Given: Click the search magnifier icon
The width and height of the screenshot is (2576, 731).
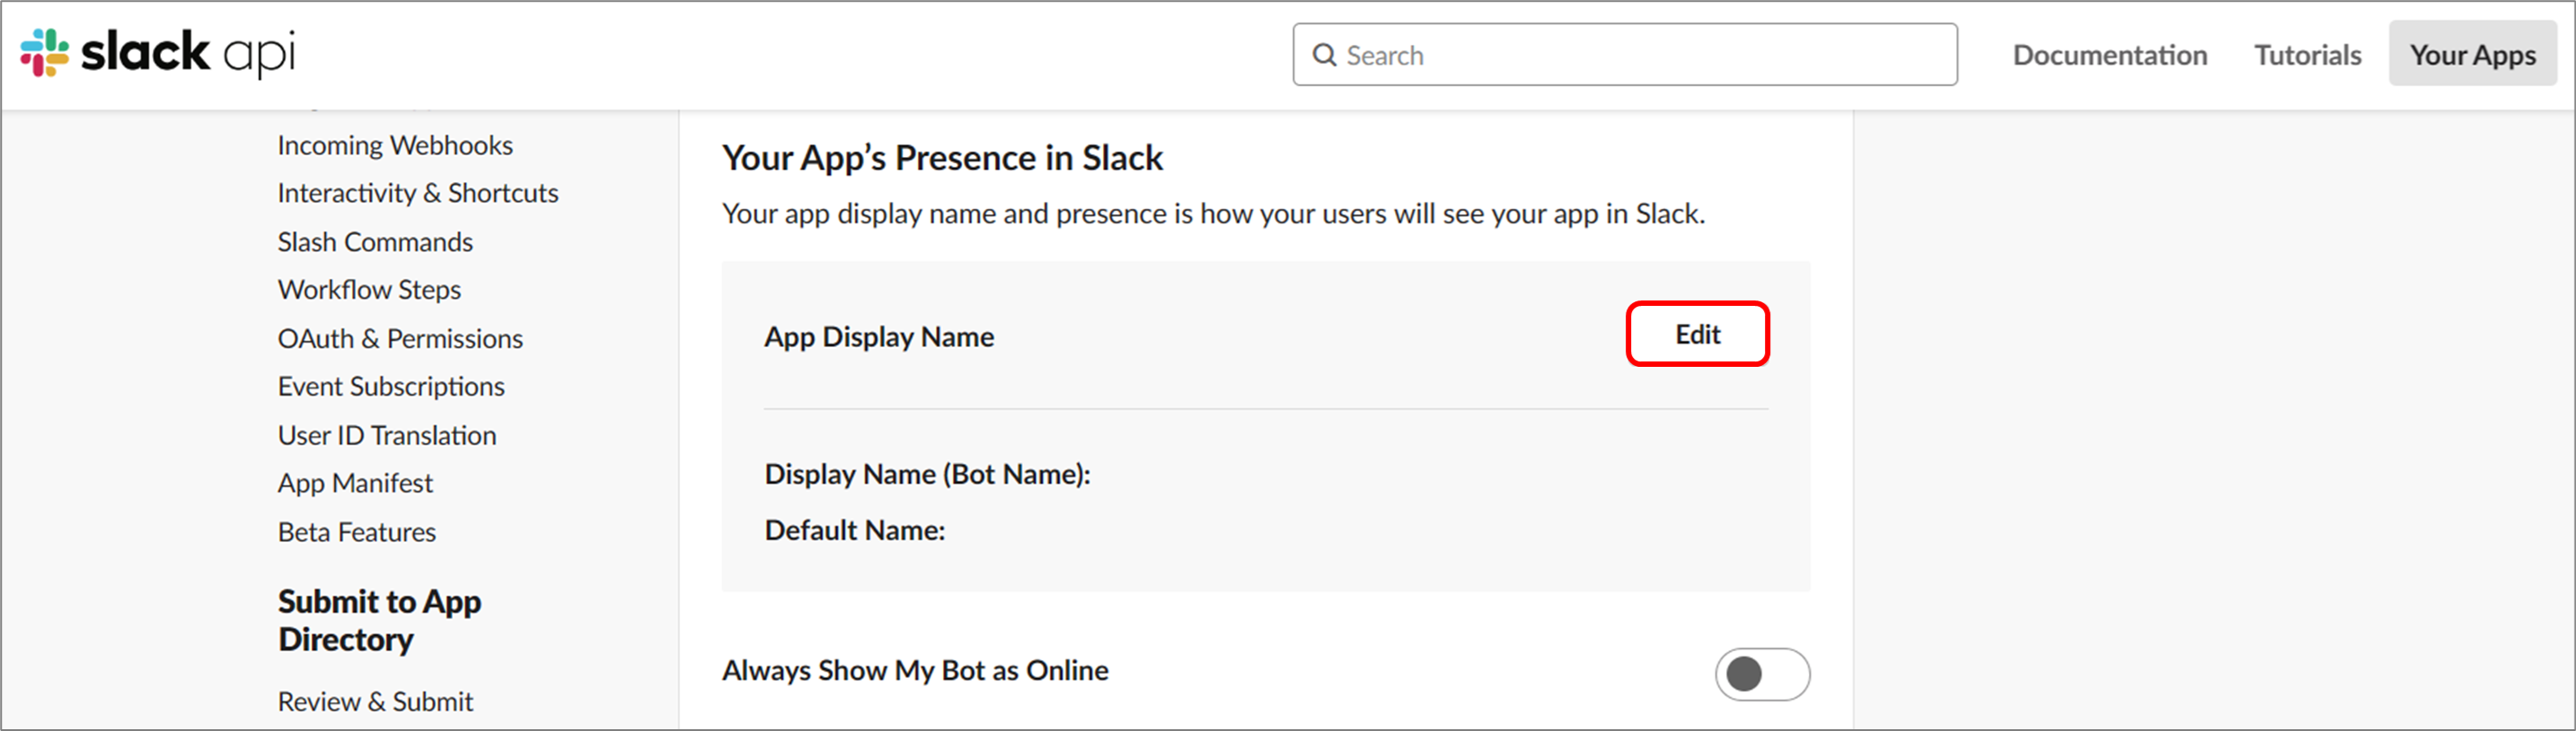Looking at the screenshot, I should click(1324, 55).
